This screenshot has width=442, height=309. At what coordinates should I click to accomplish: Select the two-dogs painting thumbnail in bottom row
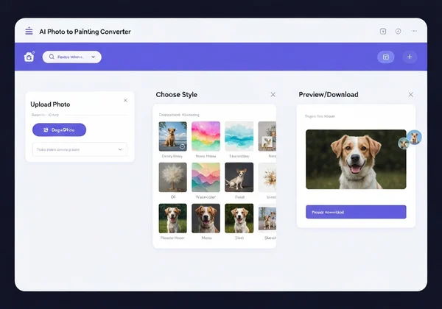[267, 219]
